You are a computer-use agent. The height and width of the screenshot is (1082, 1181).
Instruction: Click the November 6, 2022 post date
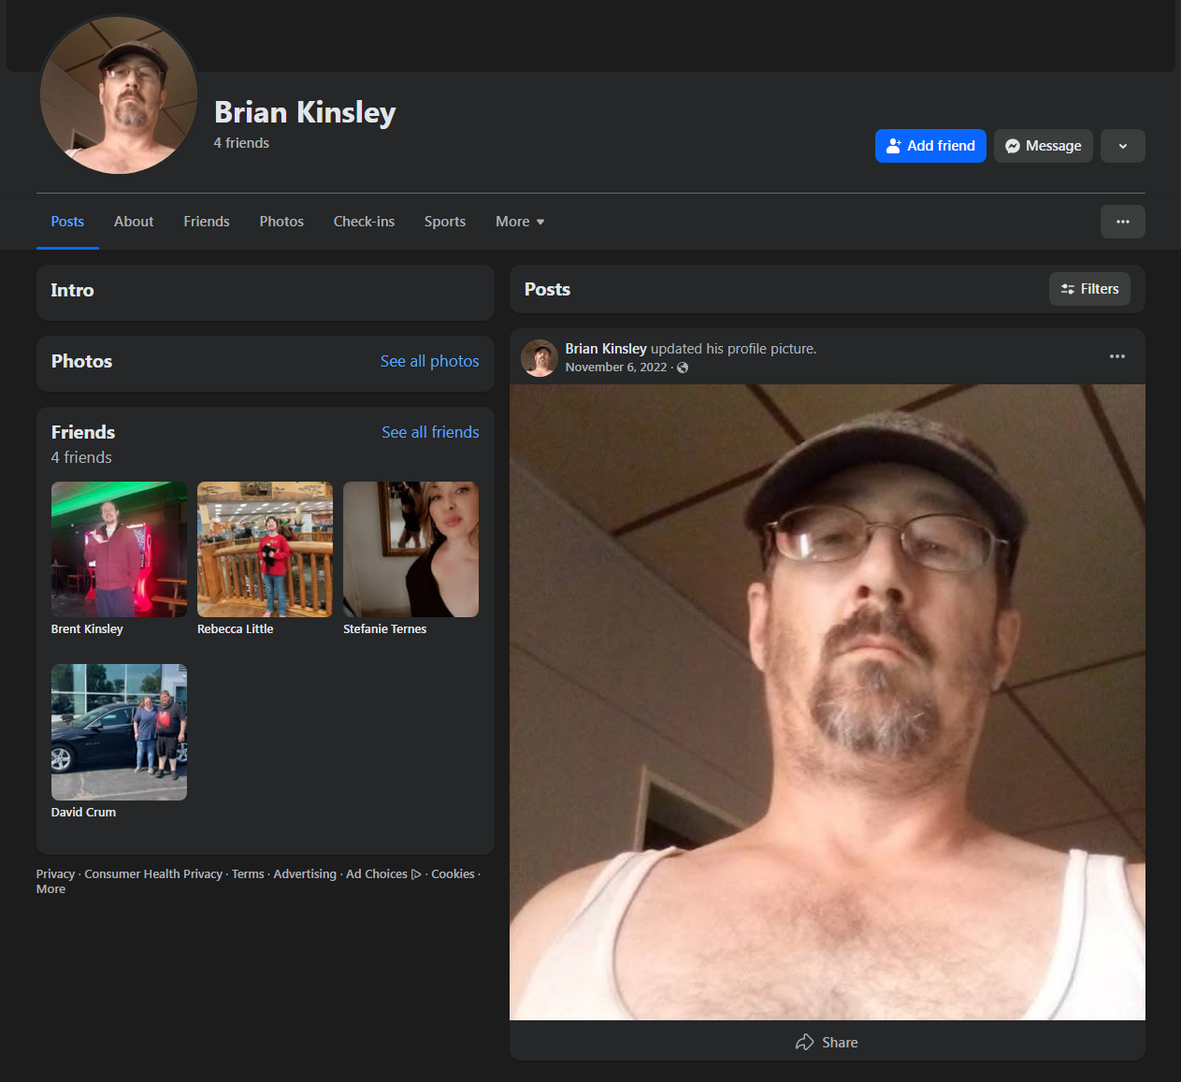(x=615, y=368)
